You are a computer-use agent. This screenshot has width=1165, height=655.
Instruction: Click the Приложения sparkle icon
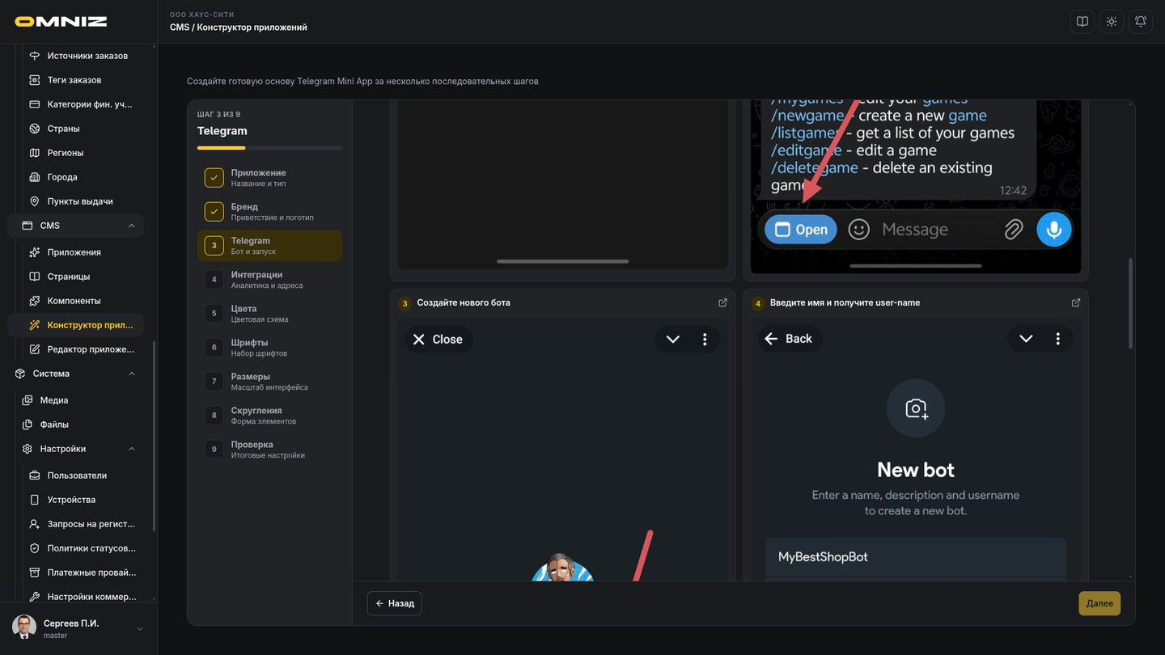pyautogui.click(x=35, y=252)
